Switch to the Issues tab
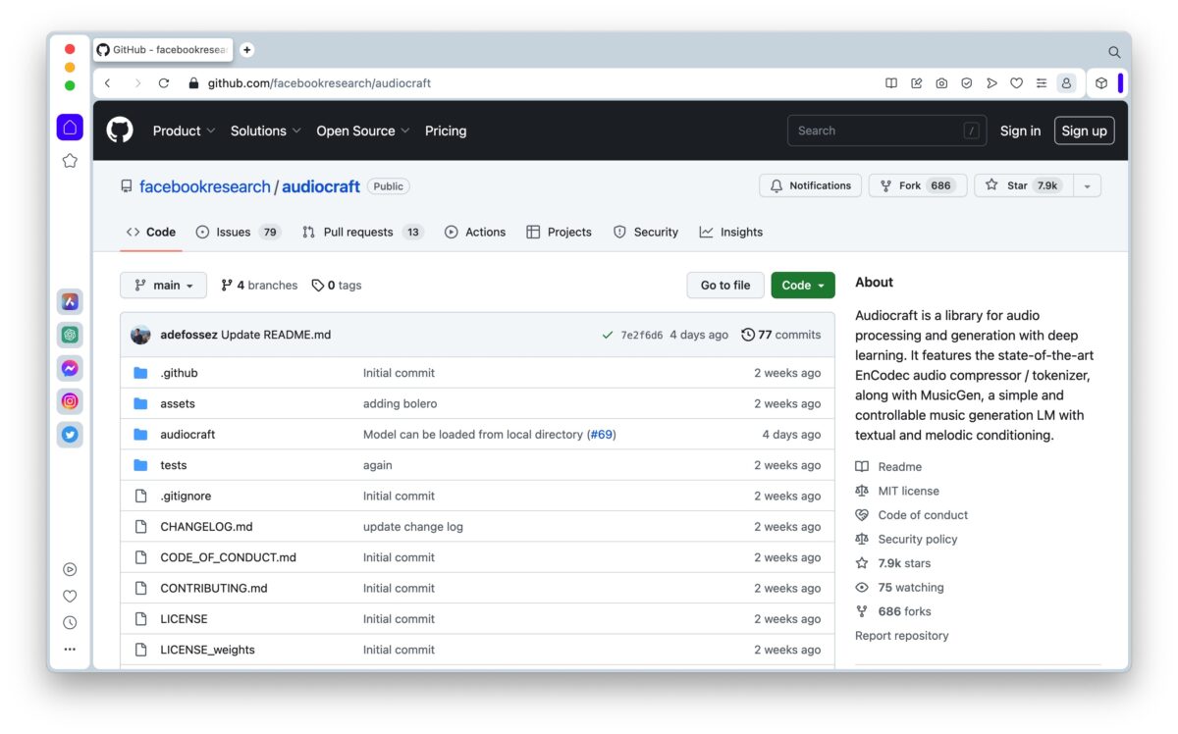Viewport: 1178px width, 734px height. point(239,233)
